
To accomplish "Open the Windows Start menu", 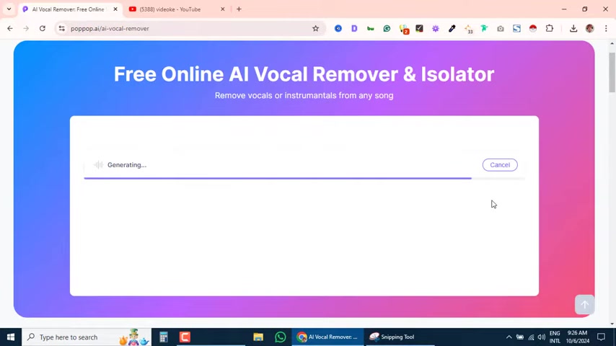I will coord(11,337).
